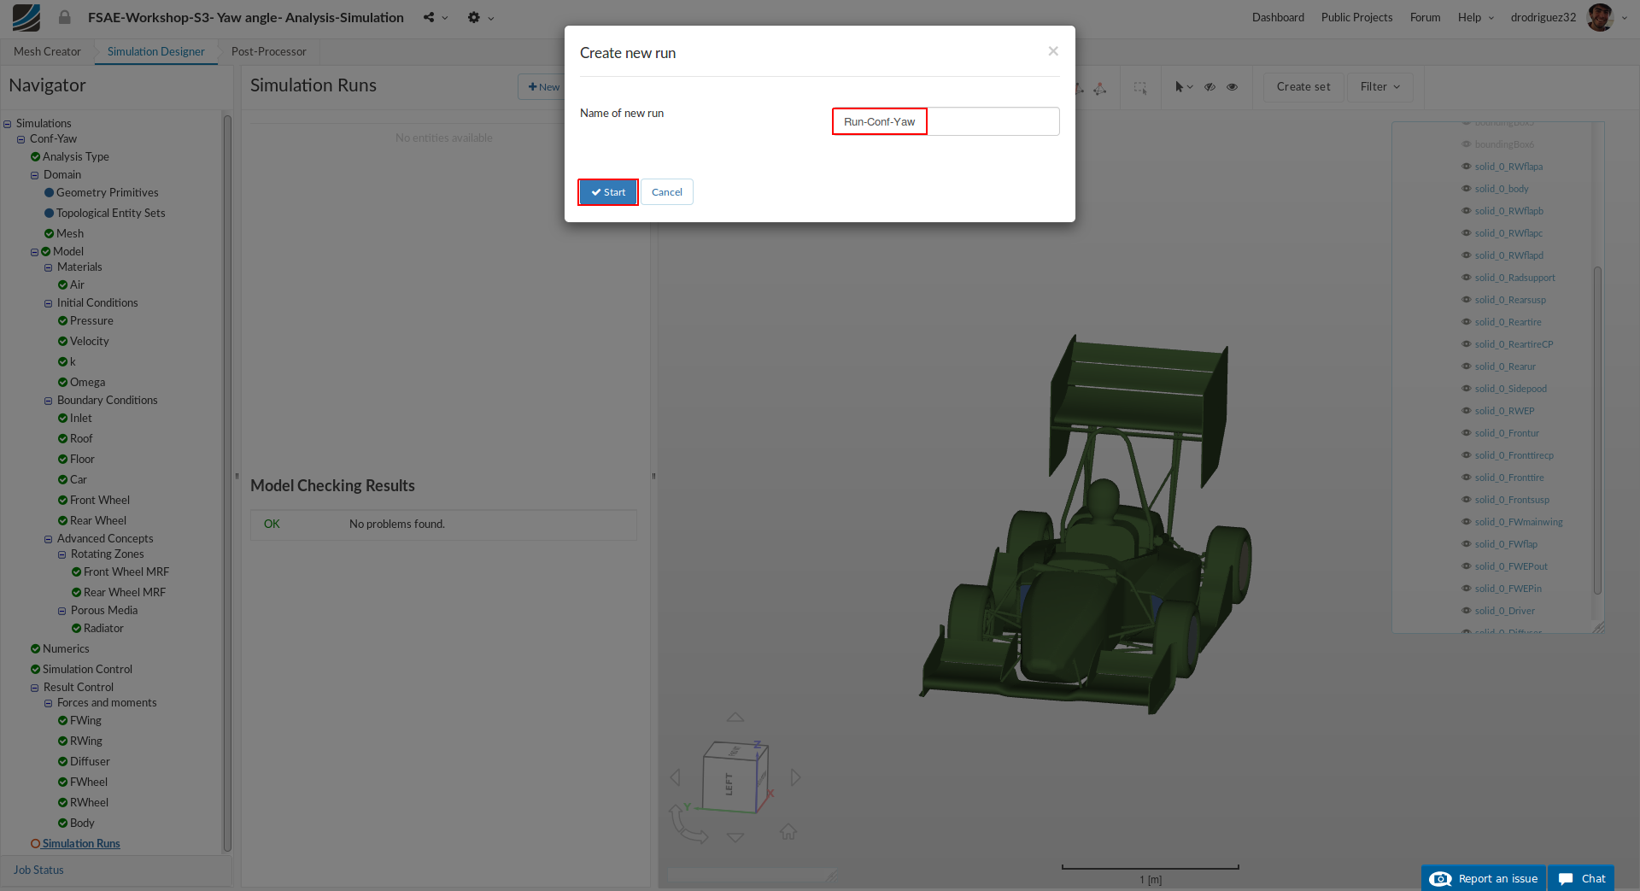Click the run name input field

pyautogui.click(x=946, y=121)
